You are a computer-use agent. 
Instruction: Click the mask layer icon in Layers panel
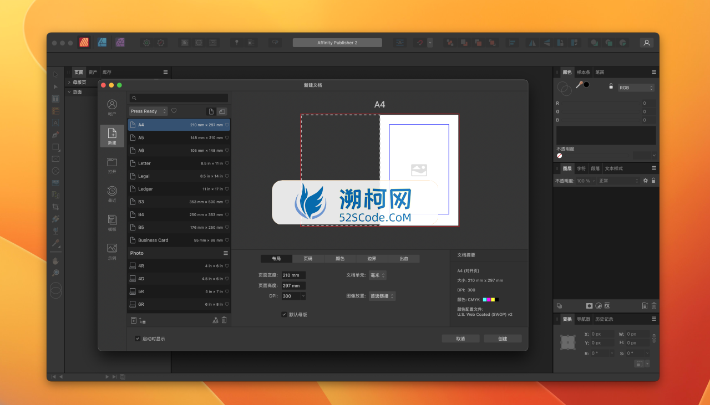point(589,306)
